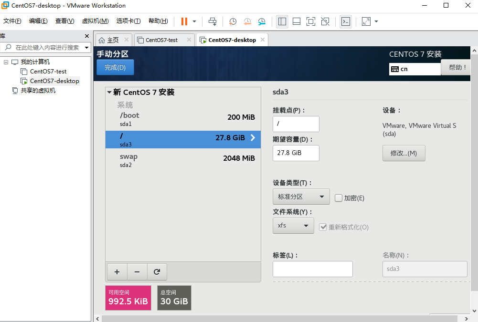This screenshot has height=322, width=478.
Task: Open the 查看(V) menu
Action: click(x=64, y=21)
